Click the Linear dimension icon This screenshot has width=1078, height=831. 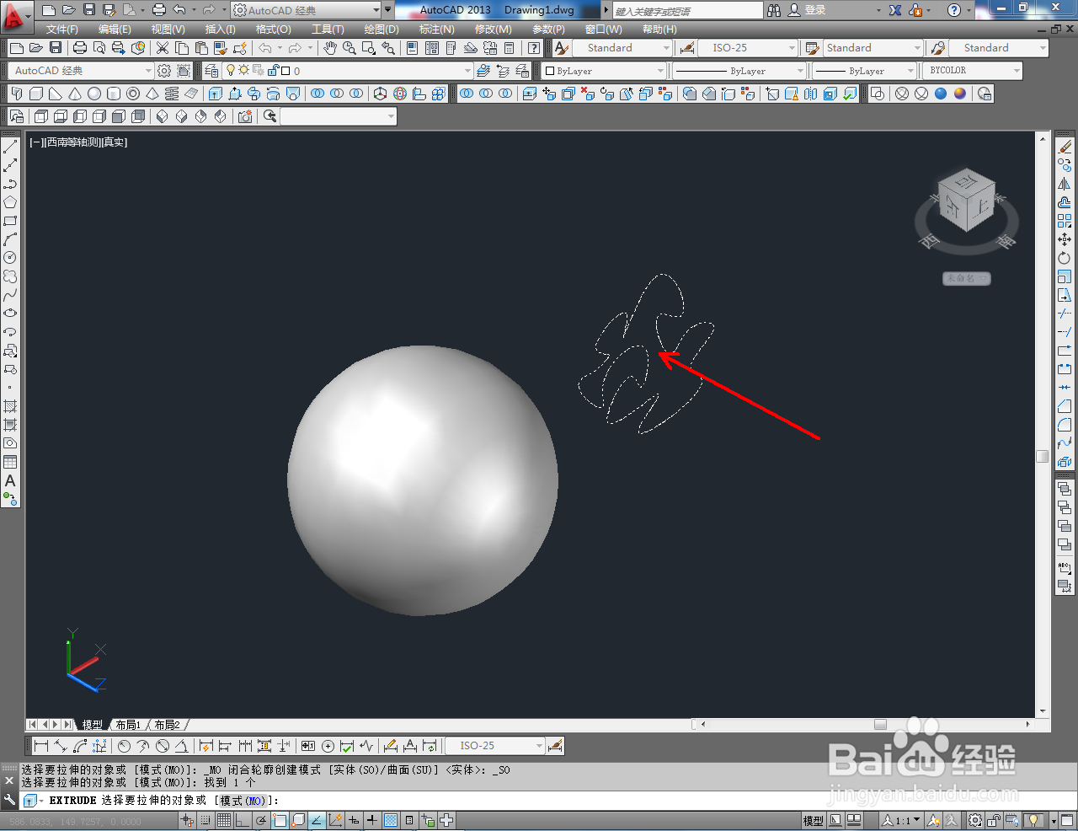40,746
